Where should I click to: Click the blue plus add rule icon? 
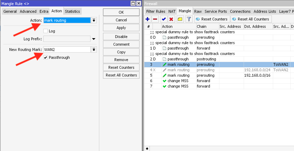click(x=148, y=19)
